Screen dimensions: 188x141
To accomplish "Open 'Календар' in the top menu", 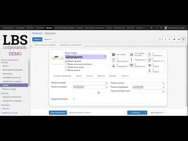I will pyautogui.click(x=20, y=28).
